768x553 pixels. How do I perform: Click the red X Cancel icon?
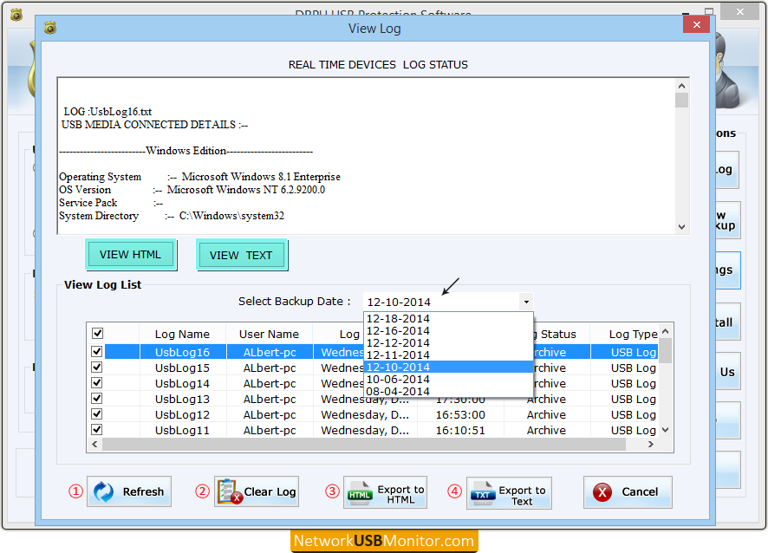pyautogui.click(x=602, y=491)
